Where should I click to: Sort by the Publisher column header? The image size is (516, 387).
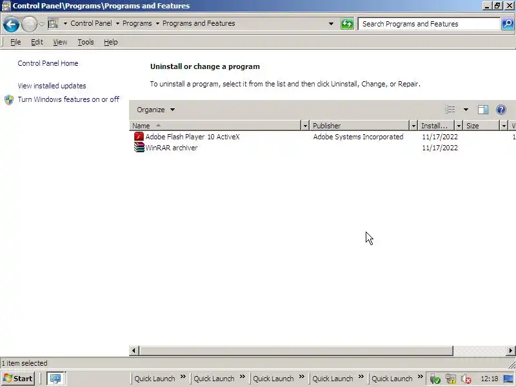click(x=360, y=126)
